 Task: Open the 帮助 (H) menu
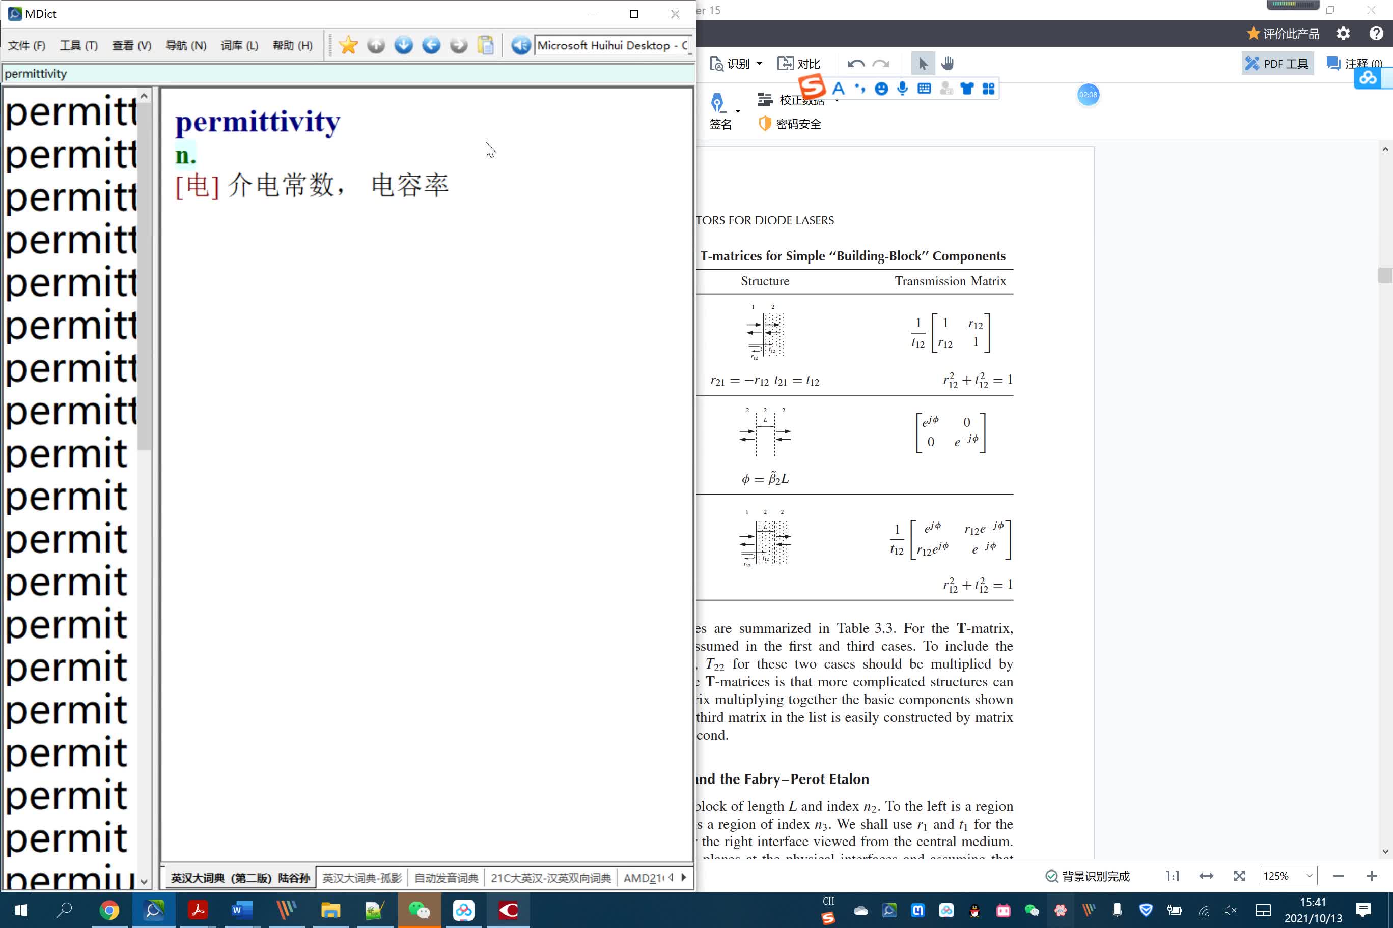click(293, 46)
